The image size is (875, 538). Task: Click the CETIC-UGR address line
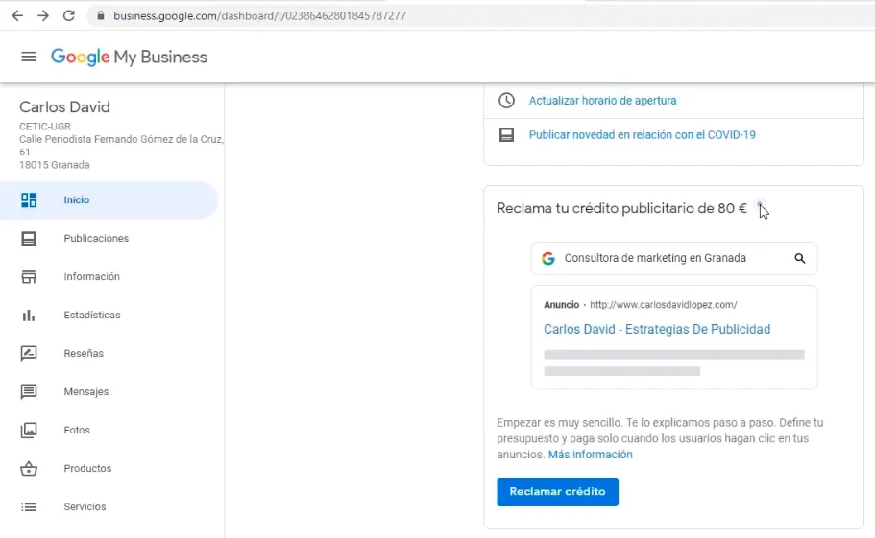coord(45,127)
